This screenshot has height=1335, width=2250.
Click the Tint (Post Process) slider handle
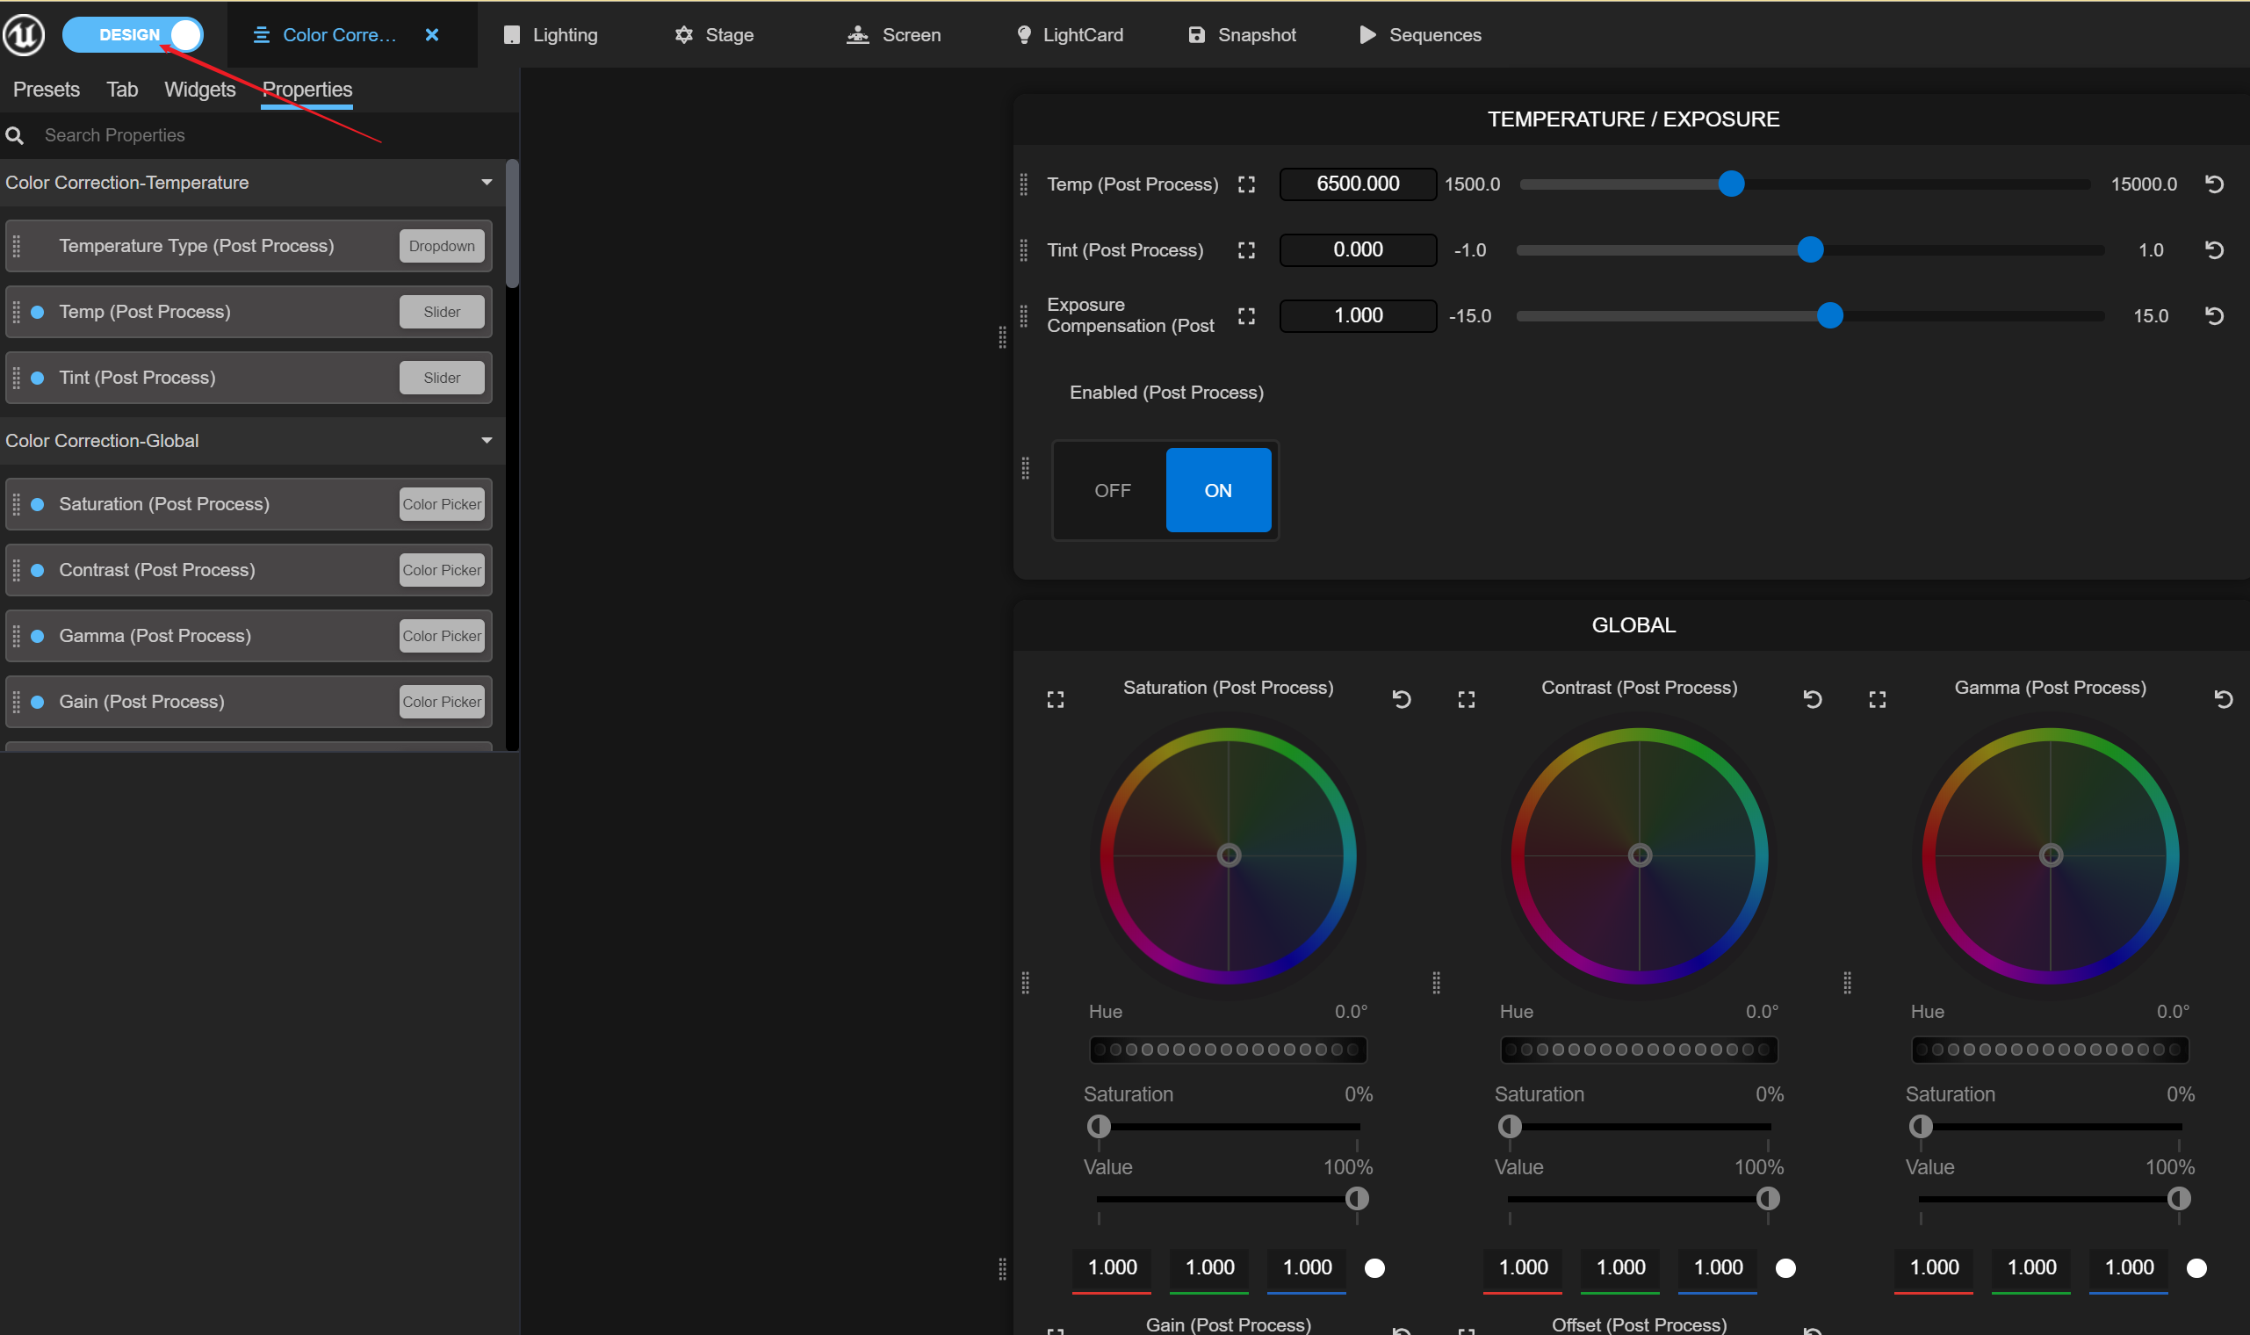click(1810, 250)
